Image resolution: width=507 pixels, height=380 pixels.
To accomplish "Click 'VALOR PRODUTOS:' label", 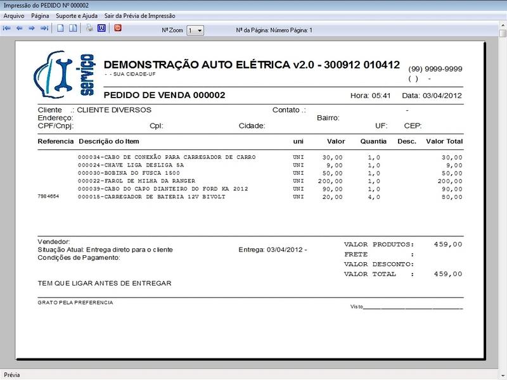I will [x=379, y=244].
